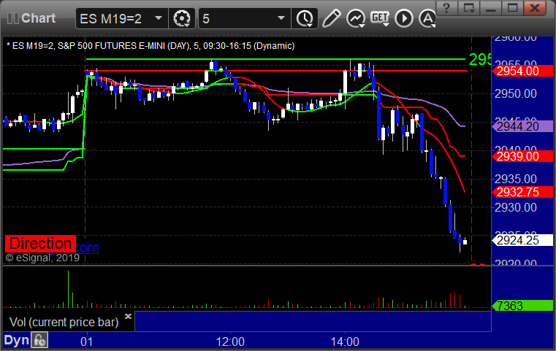The width and height of the screenshot is (556, 351).
Task: Select the pencil drawing tool
Action: point(331,18)
